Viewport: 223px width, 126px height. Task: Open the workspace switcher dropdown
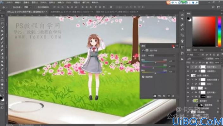219,7
